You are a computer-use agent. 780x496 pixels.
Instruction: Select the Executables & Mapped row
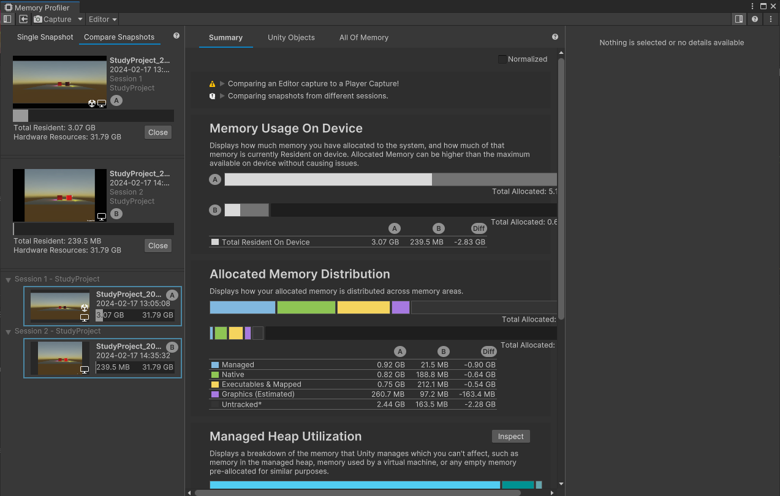[352, 385]
